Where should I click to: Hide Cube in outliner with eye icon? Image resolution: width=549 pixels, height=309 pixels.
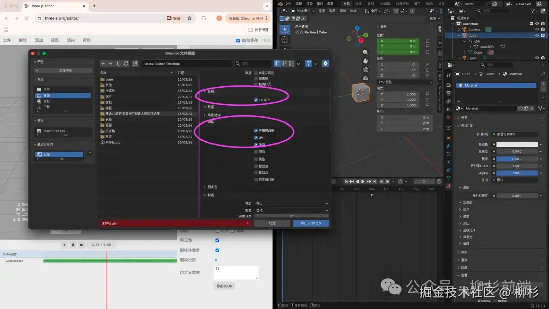pyautogui.click(x=537, y=36)
